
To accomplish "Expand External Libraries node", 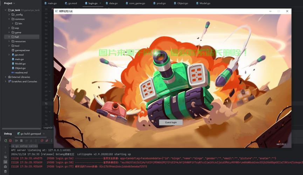I will (x=5, y=77).
